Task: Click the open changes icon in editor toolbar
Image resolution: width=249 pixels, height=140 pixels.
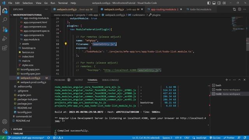Action: [234, 9]
